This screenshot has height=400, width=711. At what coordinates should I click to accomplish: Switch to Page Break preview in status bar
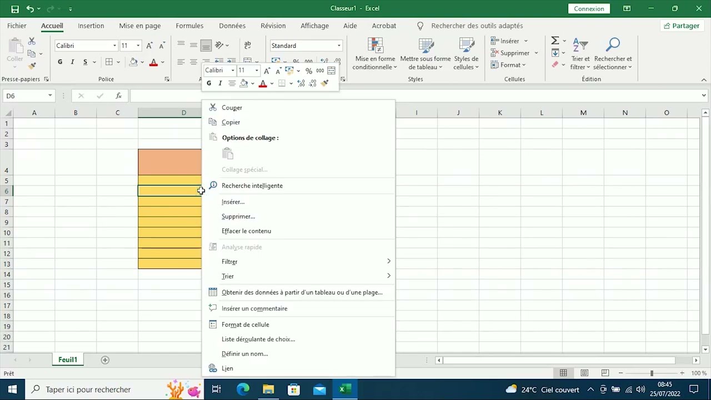coord(605,373)
